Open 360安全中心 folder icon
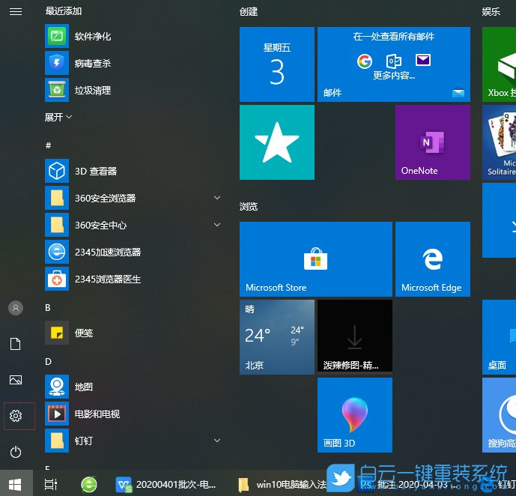 (57, 225)
